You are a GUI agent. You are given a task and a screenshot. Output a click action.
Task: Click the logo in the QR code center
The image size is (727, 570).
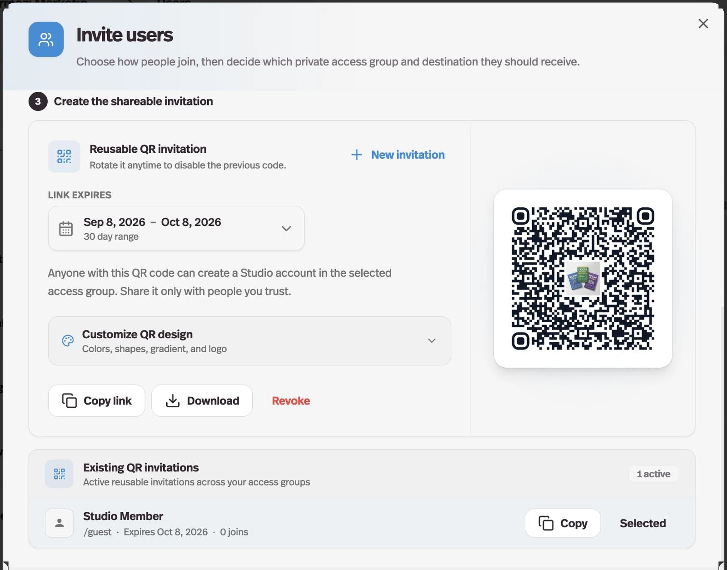pos(583,279)
